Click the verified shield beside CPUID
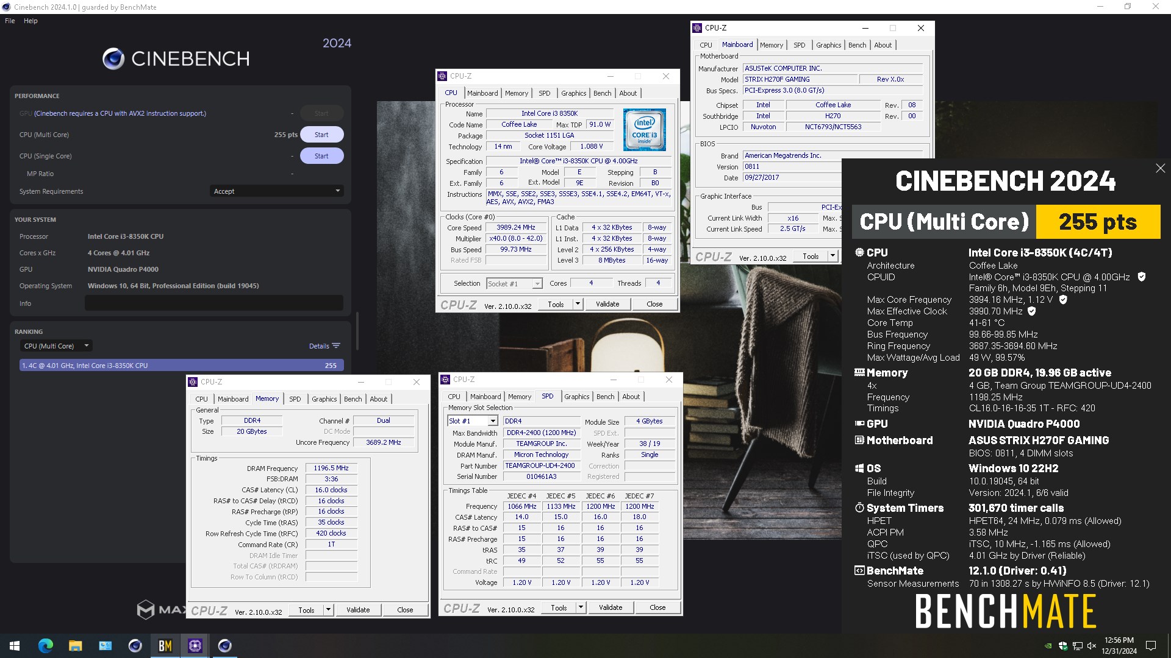 (1141, 277)
